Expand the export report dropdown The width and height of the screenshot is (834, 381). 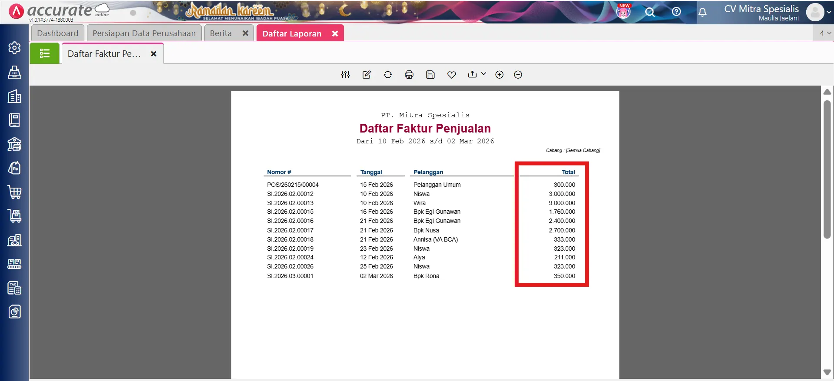tap(477, 74)
